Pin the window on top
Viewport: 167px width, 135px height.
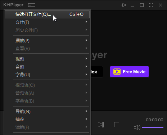click(123, 5)
